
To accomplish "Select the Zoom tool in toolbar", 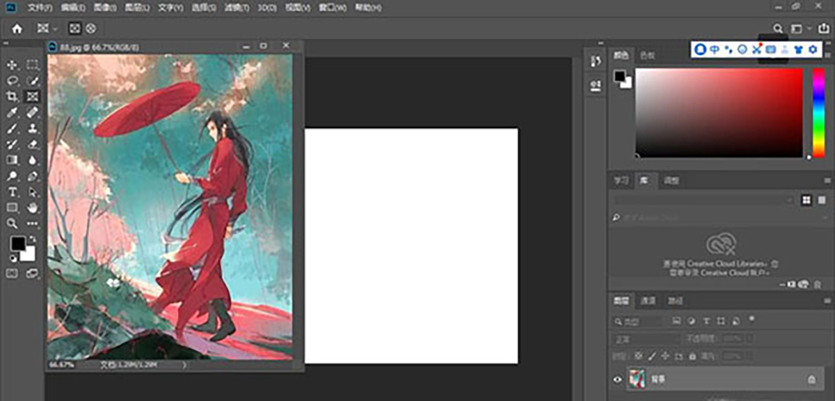I will click(x=12, y=223).
